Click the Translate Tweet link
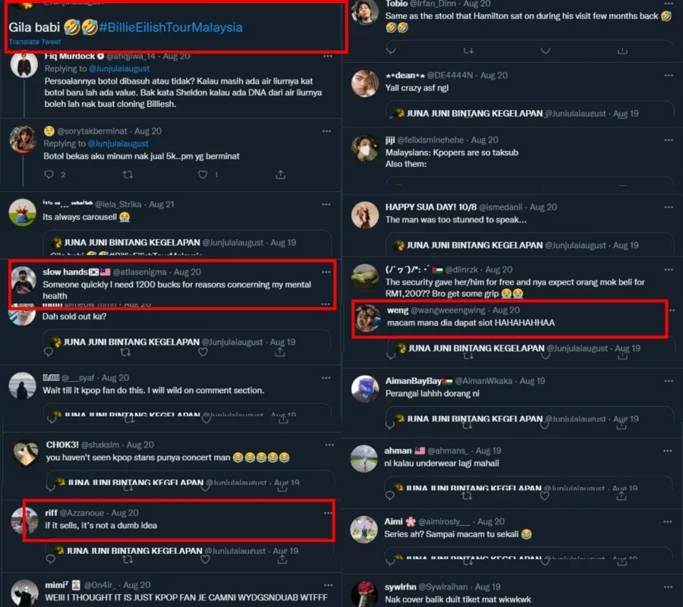683x607 pixels. [x=35, y=42]
